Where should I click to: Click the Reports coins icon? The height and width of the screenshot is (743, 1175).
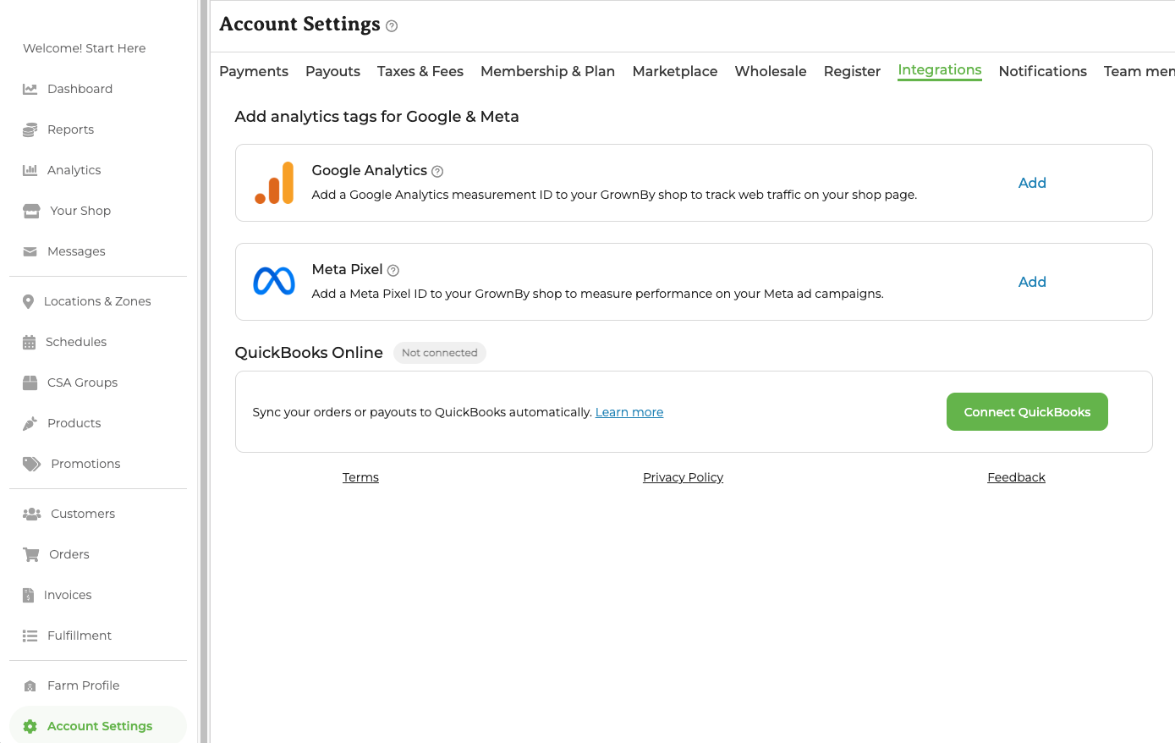pos(30,129)
